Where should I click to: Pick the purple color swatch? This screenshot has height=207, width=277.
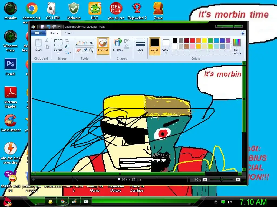(x=228, y=40)
